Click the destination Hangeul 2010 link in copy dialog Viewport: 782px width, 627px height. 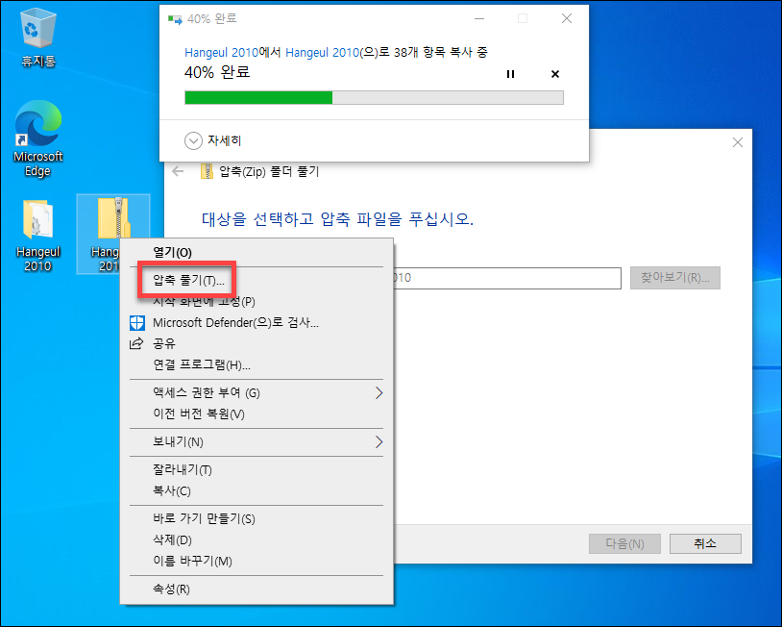322,53
